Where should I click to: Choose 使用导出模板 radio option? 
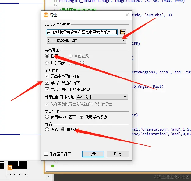pyautogui.click(x=82, y=117)
